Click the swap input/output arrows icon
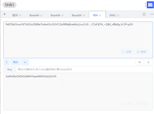Viewport: 154px width, 114px height. pyautogui.click(x=140, y=62)
